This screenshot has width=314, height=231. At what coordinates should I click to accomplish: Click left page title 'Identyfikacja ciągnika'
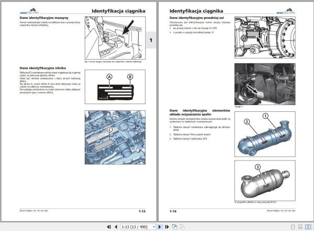coord(119,11)
